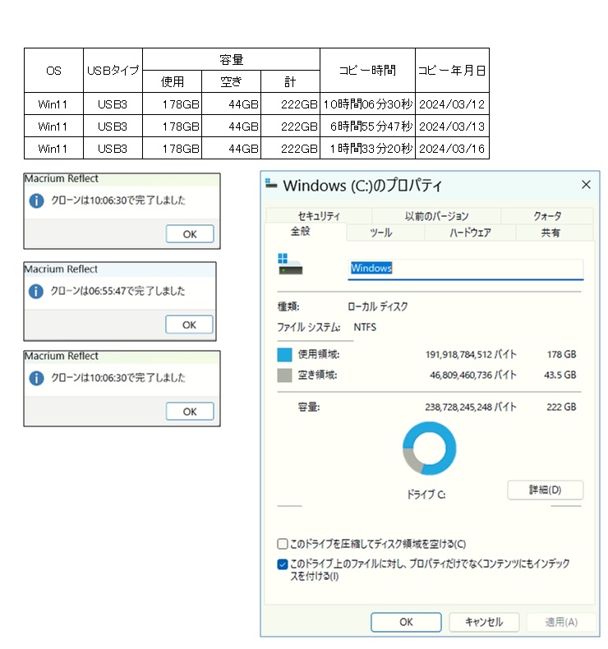
Task: Open the 以前のバージョン tab
Action: (436, 215)
